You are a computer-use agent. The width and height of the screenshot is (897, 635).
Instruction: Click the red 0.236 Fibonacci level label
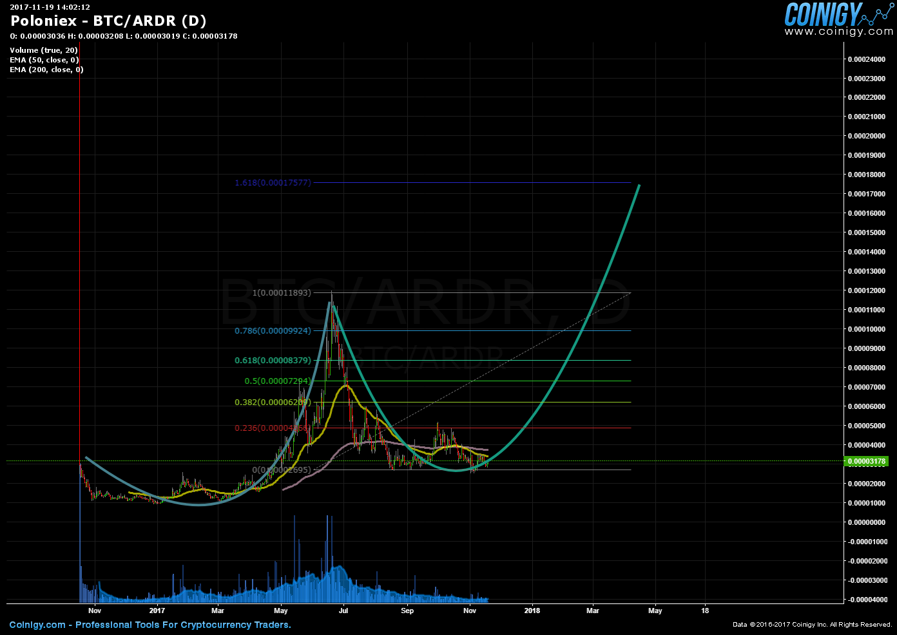[x=273, y=428]
